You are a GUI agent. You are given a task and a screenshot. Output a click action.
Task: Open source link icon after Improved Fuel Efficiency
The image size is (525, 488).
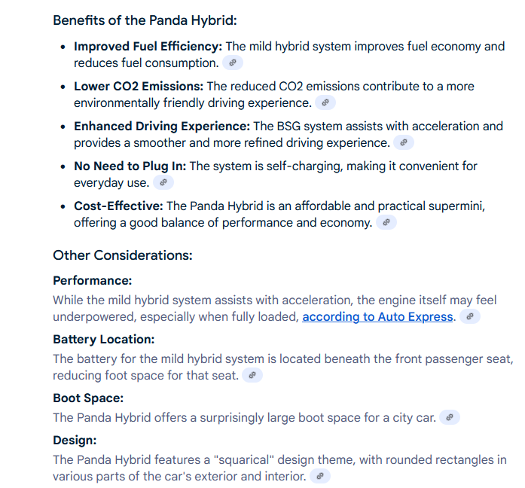(232, 63)
